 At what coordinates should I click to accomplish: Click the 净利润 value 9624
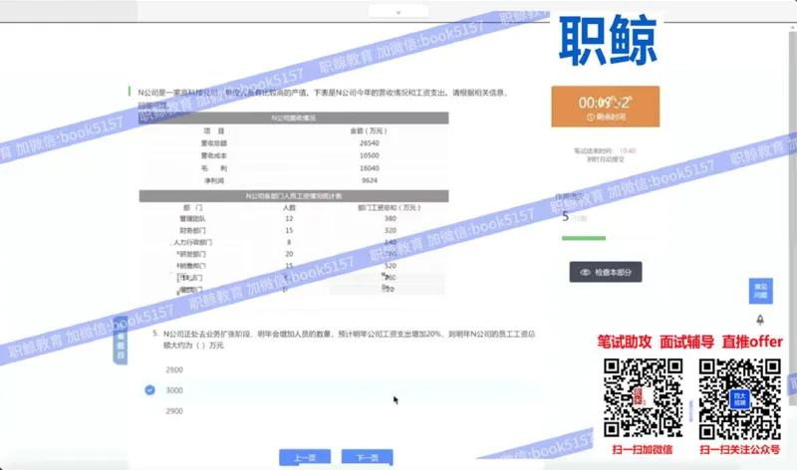[369, 180]
